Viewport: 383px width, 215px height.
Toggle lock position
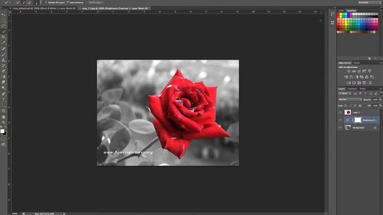[x=355, y=106]
